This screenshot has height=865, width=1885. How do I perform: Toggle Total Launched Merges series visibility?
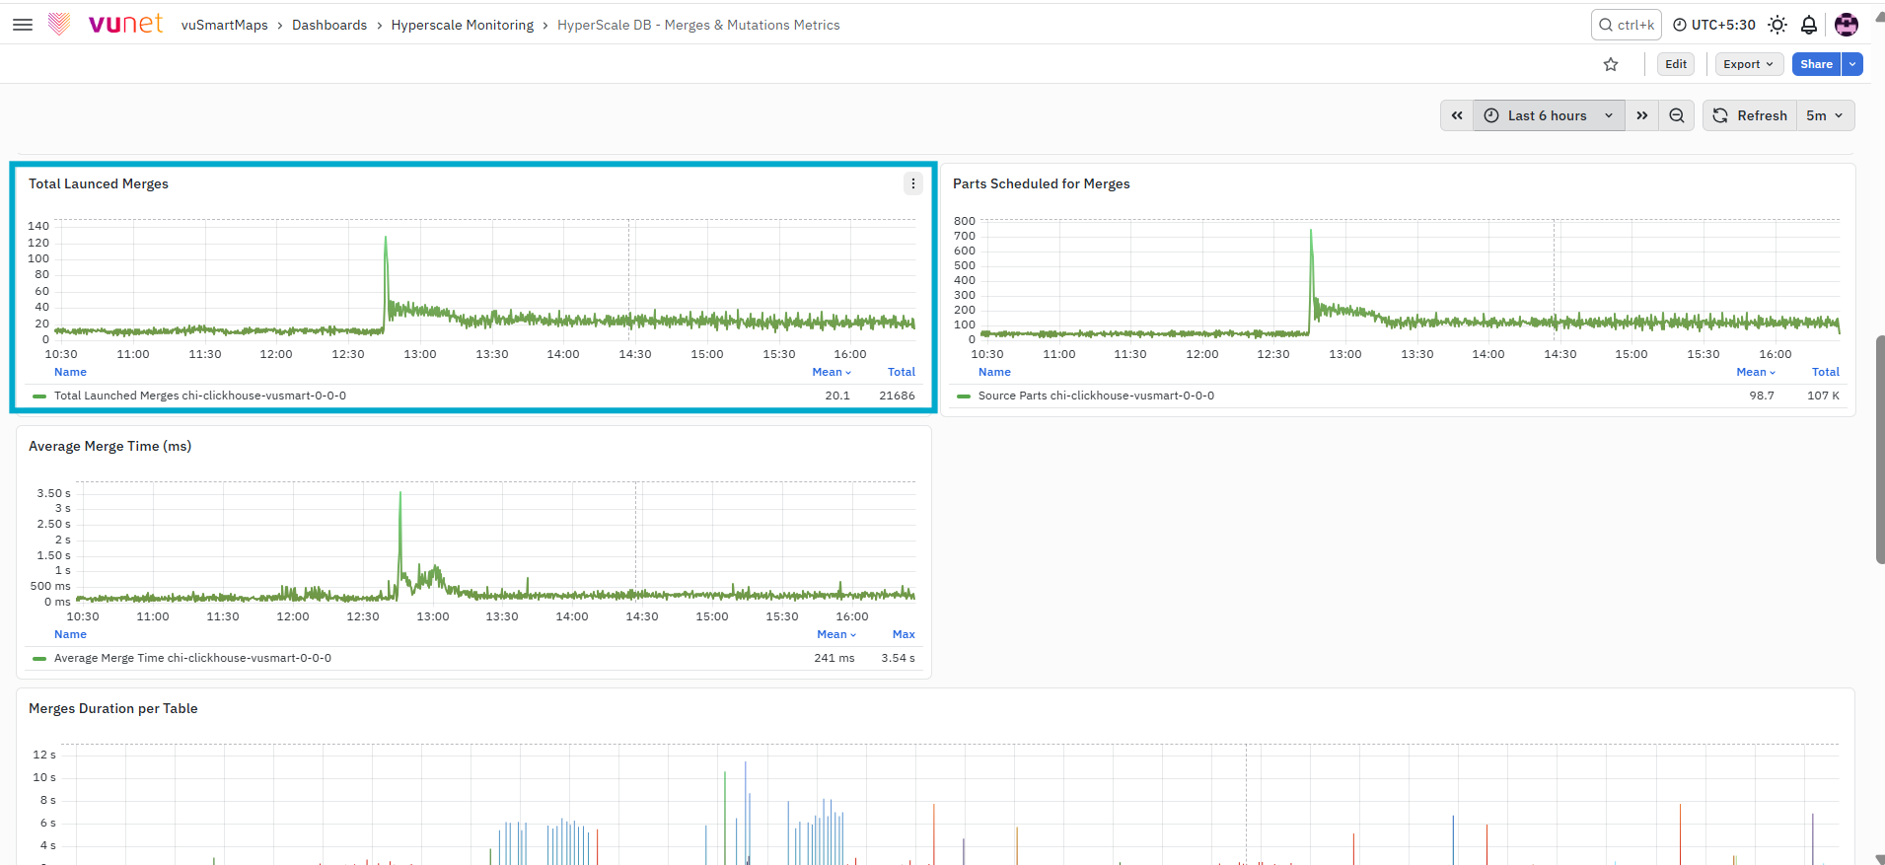[x=199, y=396]
